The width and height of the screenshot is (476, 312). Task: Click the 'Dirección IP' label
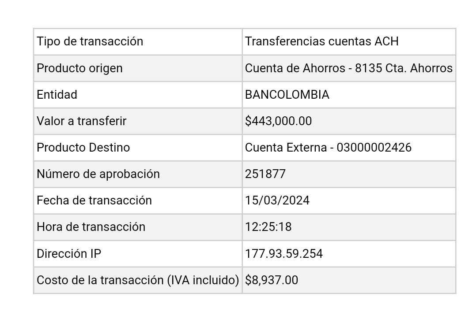coord(69,253)
